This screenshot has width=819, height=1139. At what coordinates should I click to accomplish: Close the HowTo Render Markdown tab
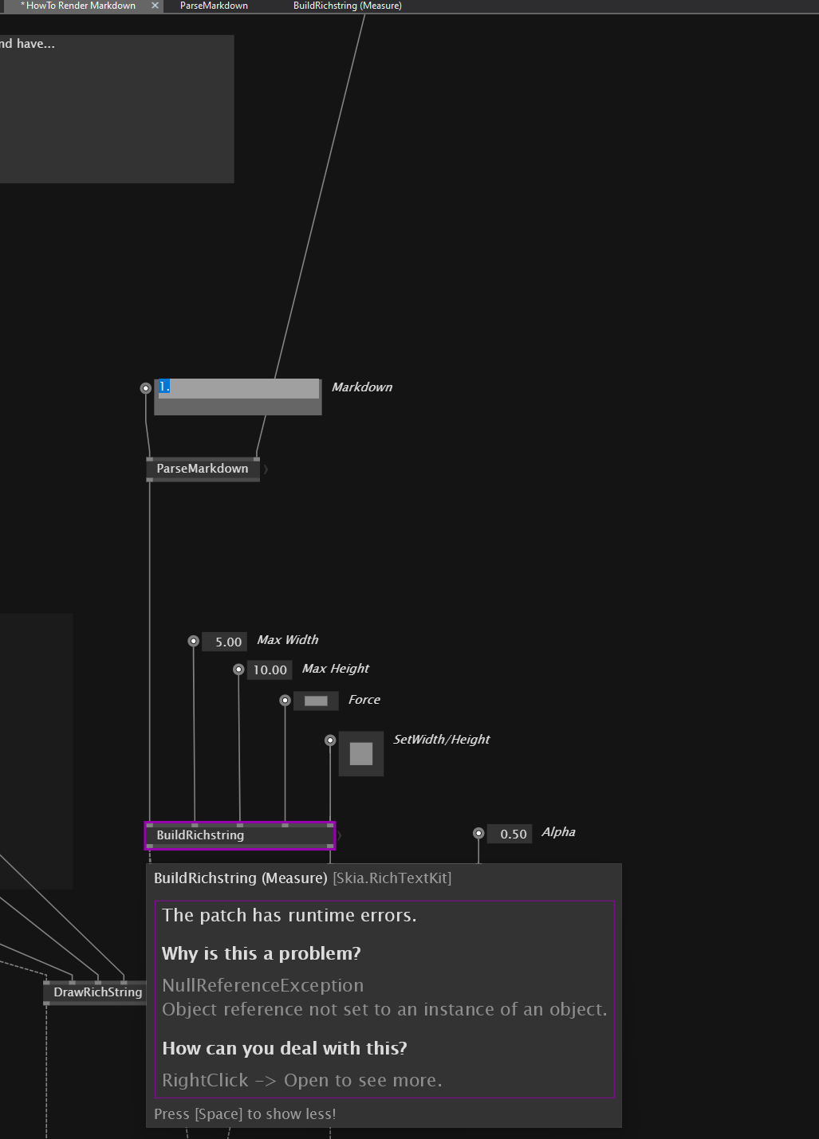pyautogui.click(x=156, y=6)
